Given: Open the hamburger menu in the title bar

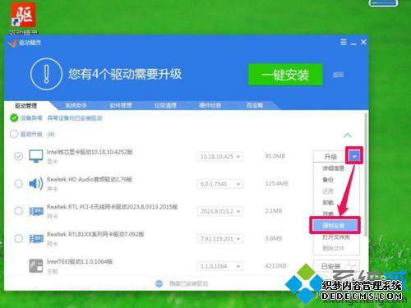Looking at the screenshot, I should pos(344,42).
